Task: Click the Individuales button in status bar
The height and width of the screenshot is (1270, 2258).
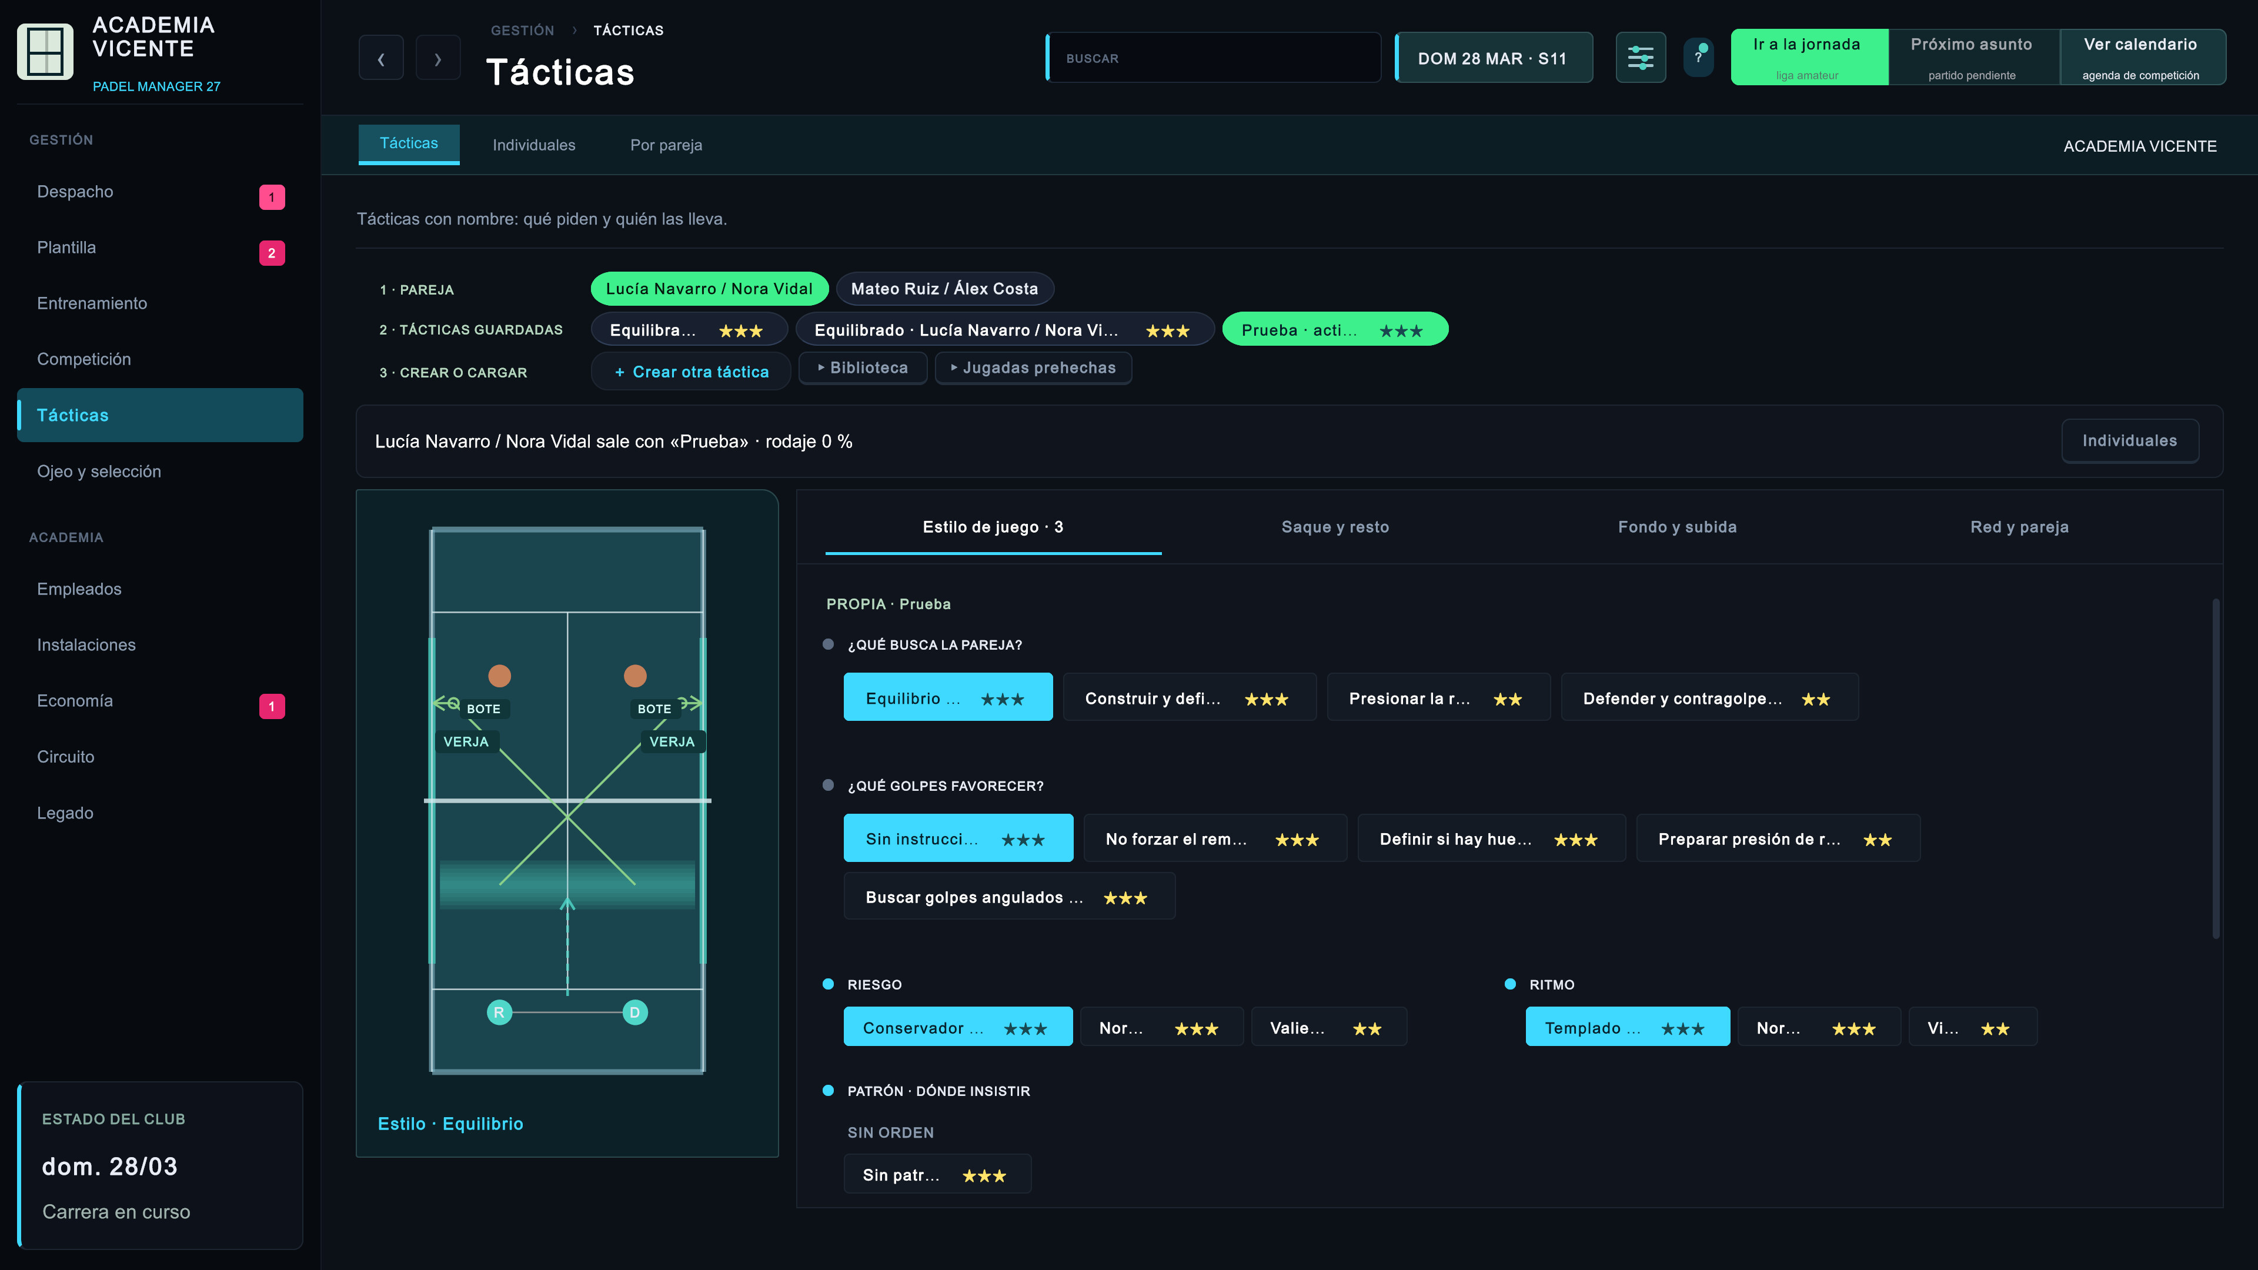Action: click(2129, 441)
